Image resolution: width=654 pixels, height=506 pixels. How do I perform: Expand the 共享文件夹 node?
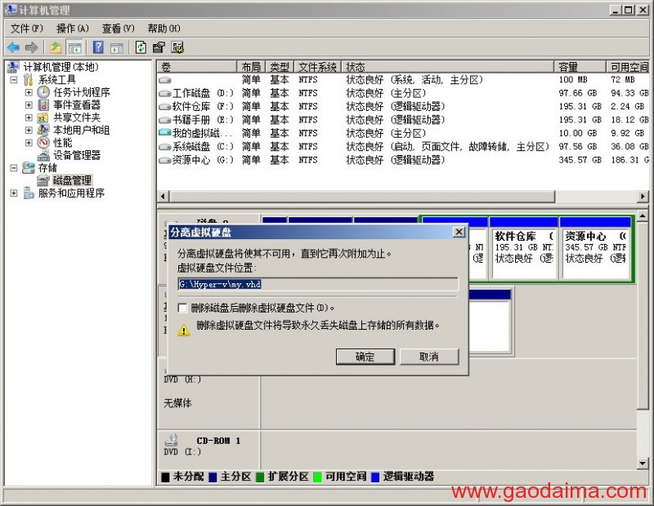coord(29,118)
